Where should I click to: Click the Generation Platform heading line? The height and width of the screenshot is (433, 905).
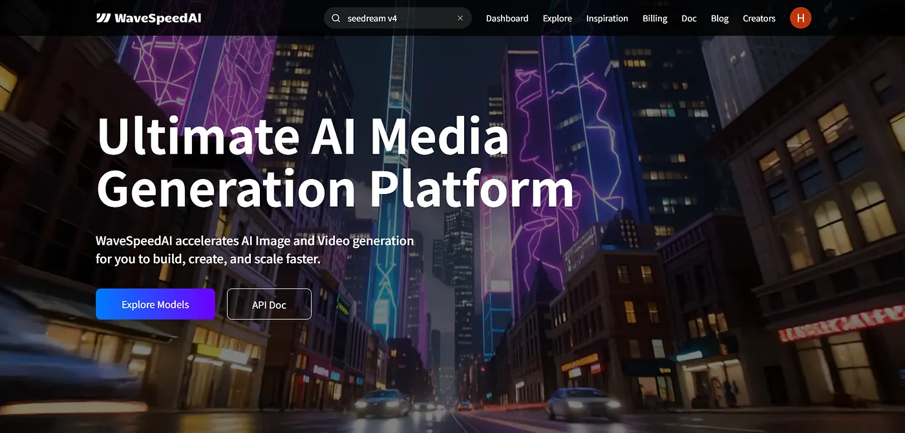coord(335,189)
